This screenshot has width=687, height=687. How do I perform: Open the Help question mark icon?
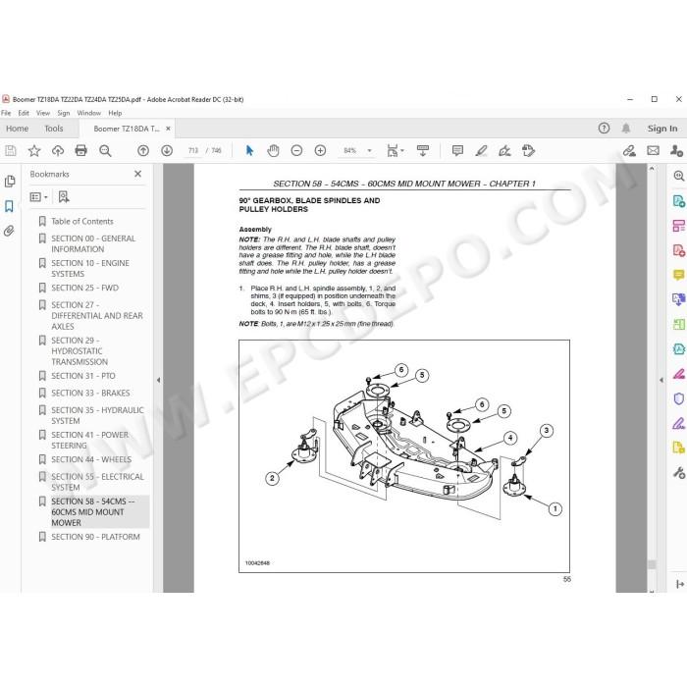tap(604, 128)
